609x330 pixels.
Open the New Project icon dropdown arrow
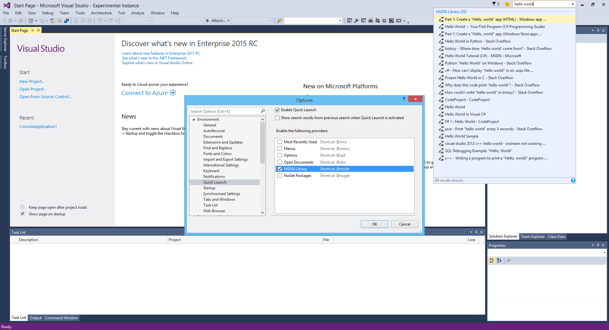[x=36, y=21]
